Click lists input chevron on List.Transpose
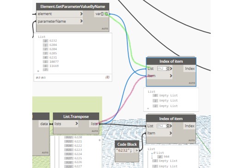Screen dimensions: 243x168 tap(77, 124)
